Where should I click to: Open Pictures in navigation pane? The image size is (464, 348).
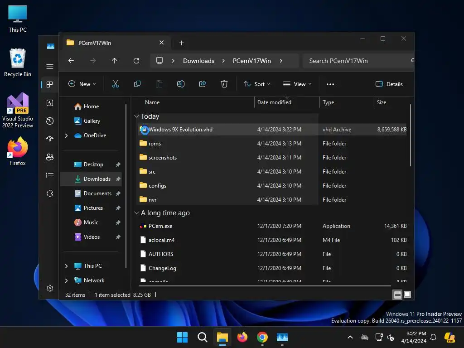[x=93, y=208]
